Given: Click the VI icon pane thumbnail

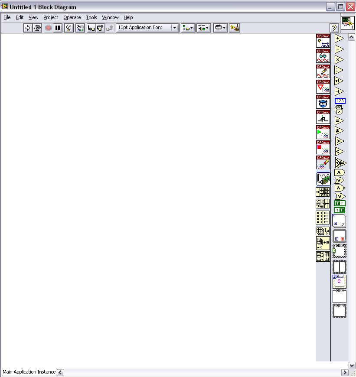Looking at the screenshot, I should (x=348, y=23).
